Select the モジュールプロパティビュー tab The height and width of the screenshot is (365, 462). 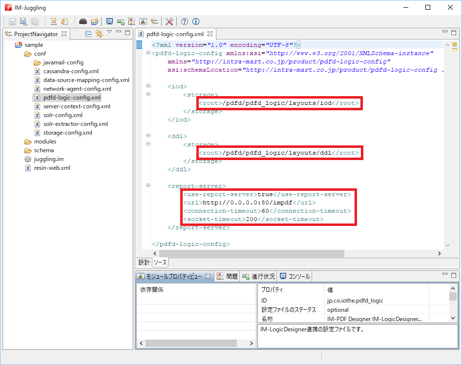(174, 276)
